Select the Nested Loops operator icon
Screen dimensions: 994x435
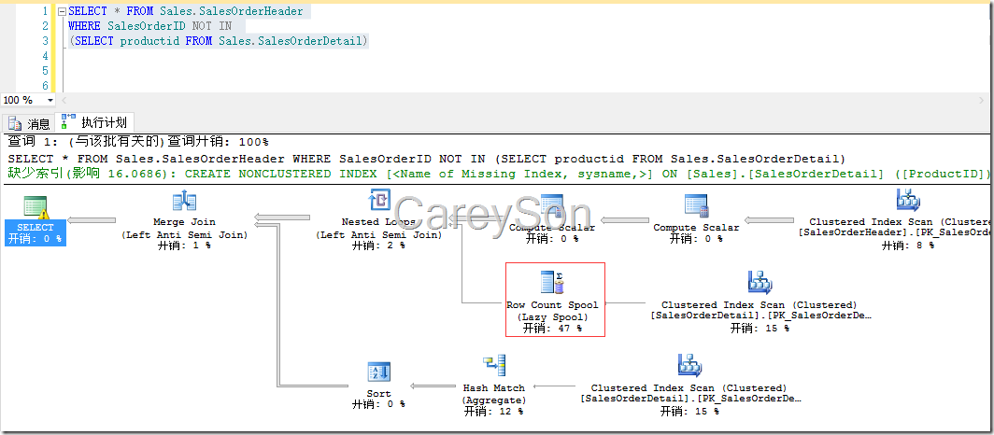pos(379,201)
